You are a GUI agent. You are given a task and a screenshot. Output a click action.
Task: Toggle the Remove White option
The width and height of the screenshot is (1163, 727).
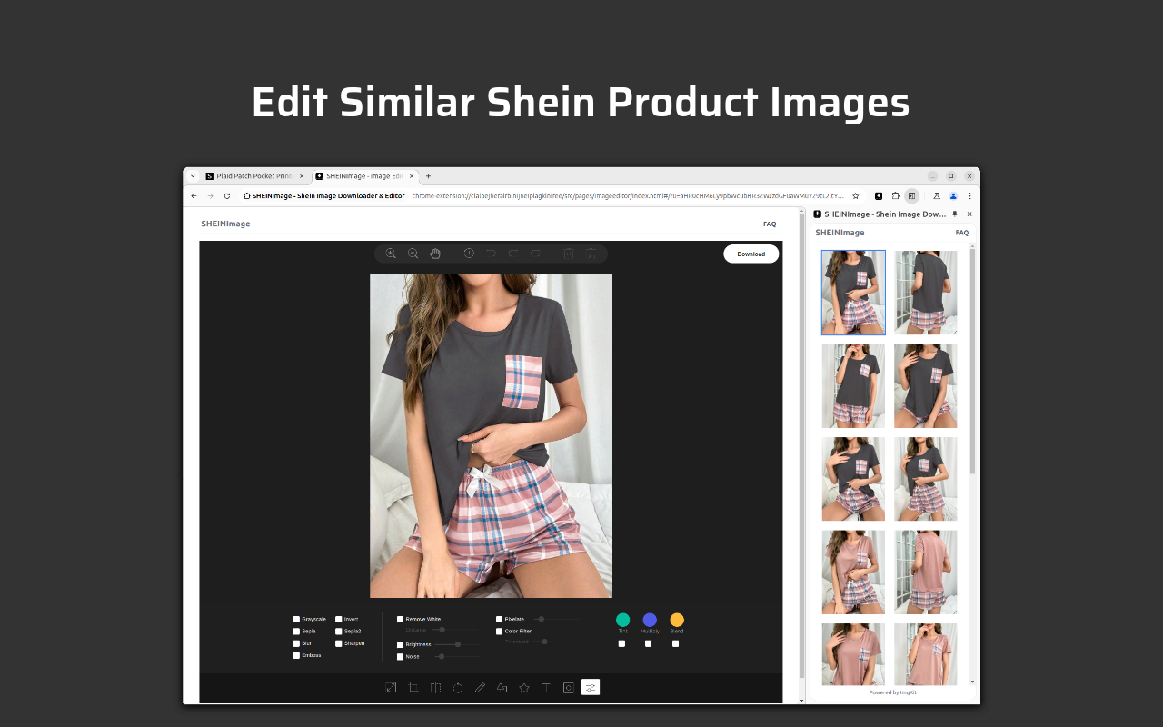[400, 619]
